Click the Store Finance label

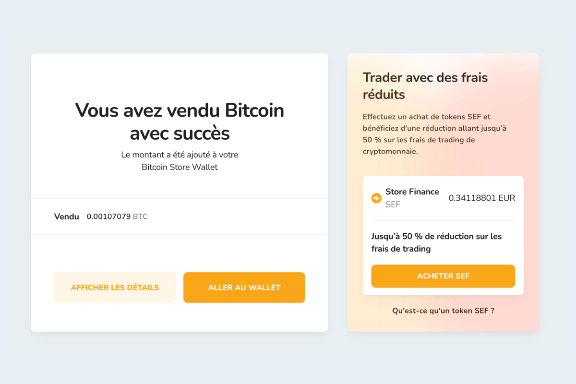pos(412,192)
